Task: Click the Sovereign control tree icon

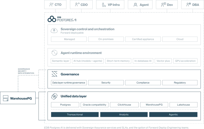Action: click(54, 31)
